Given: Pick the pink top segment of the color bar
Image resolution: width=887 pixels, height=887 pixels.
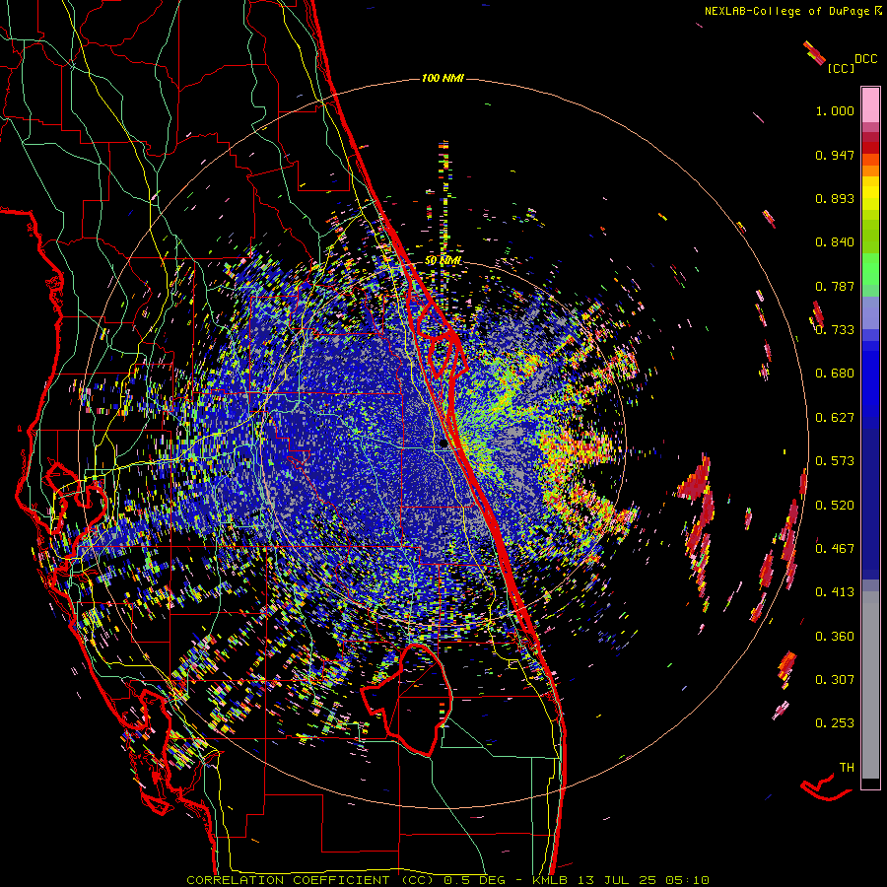Looking at the screenshot, I should coord(870,104).
